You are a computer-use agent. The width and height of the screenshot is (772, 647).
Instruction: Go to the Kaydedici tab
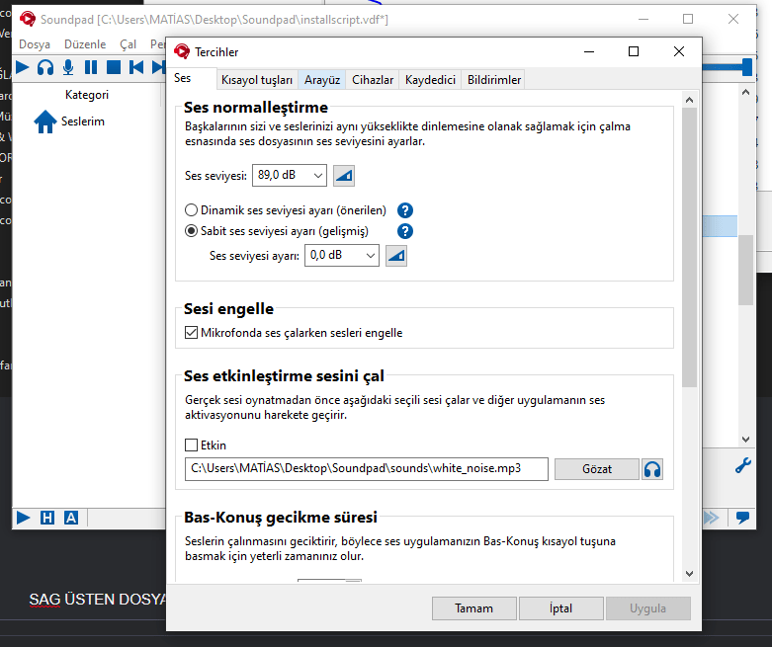click(430, 80)
